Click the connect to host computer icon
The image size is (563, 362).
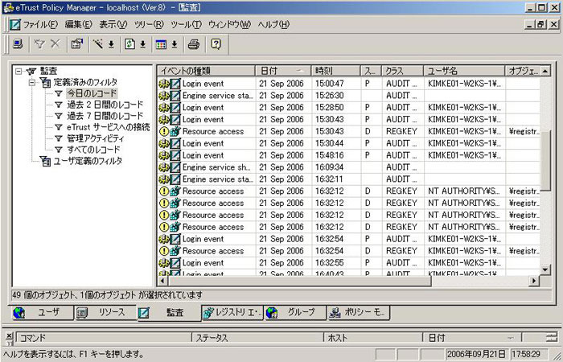[18, 44]
